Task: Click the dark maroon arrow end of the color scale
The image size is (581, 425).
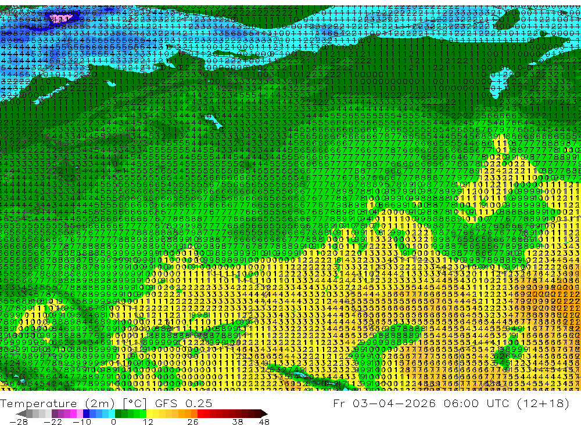Action: pyautogui.click(x=264, y=413)
